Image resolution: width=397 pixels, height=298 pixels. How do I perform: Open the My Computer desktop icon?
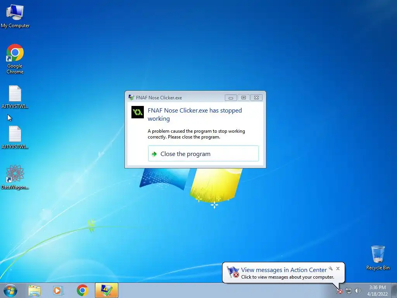[x=15, y=16]
